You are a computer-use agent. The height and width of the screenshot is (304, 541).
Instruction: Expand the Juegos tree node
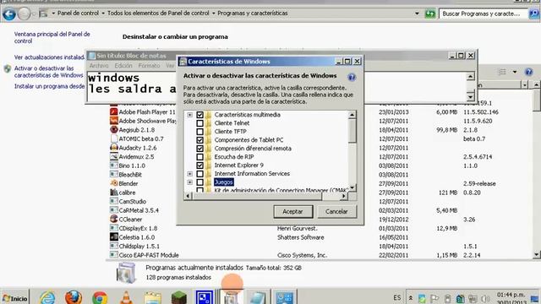[x=189, y=182]
